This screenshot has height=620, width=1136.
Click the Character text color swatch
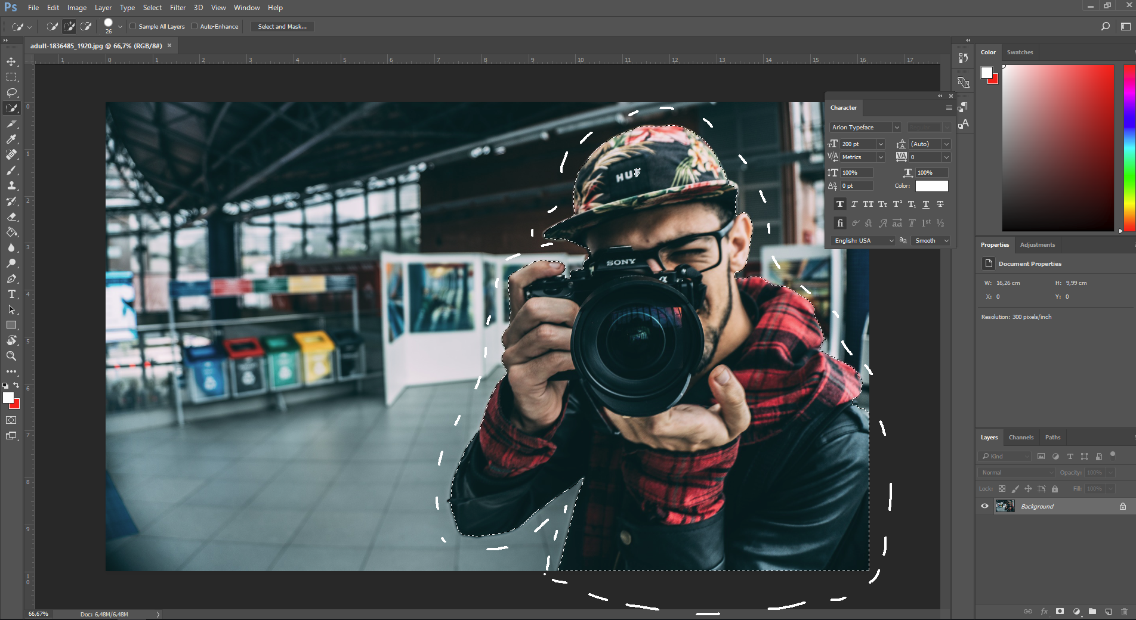[931, 186]
